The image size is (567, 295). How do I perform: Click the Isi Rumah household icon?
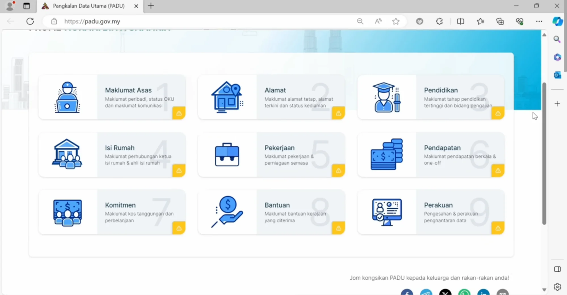pyautogui.click(x=67, y=154)
